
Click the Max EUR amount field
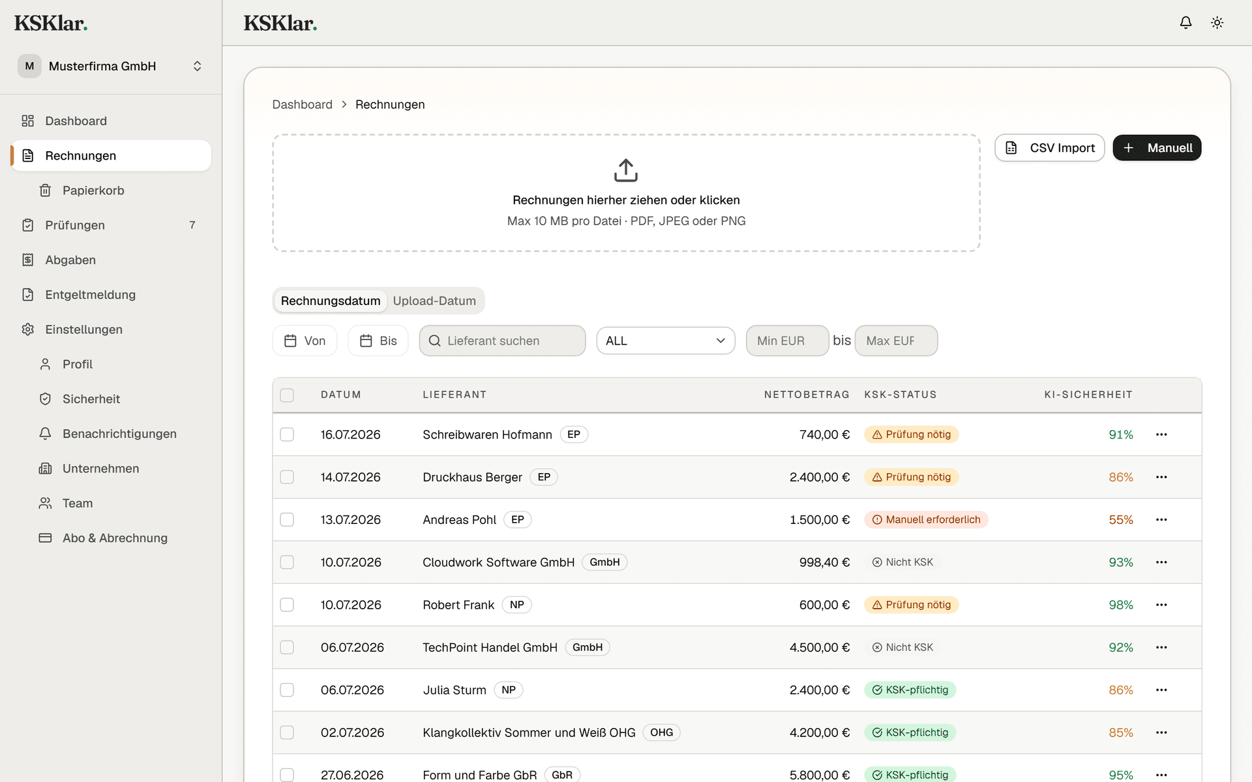[x=896, y=341]
